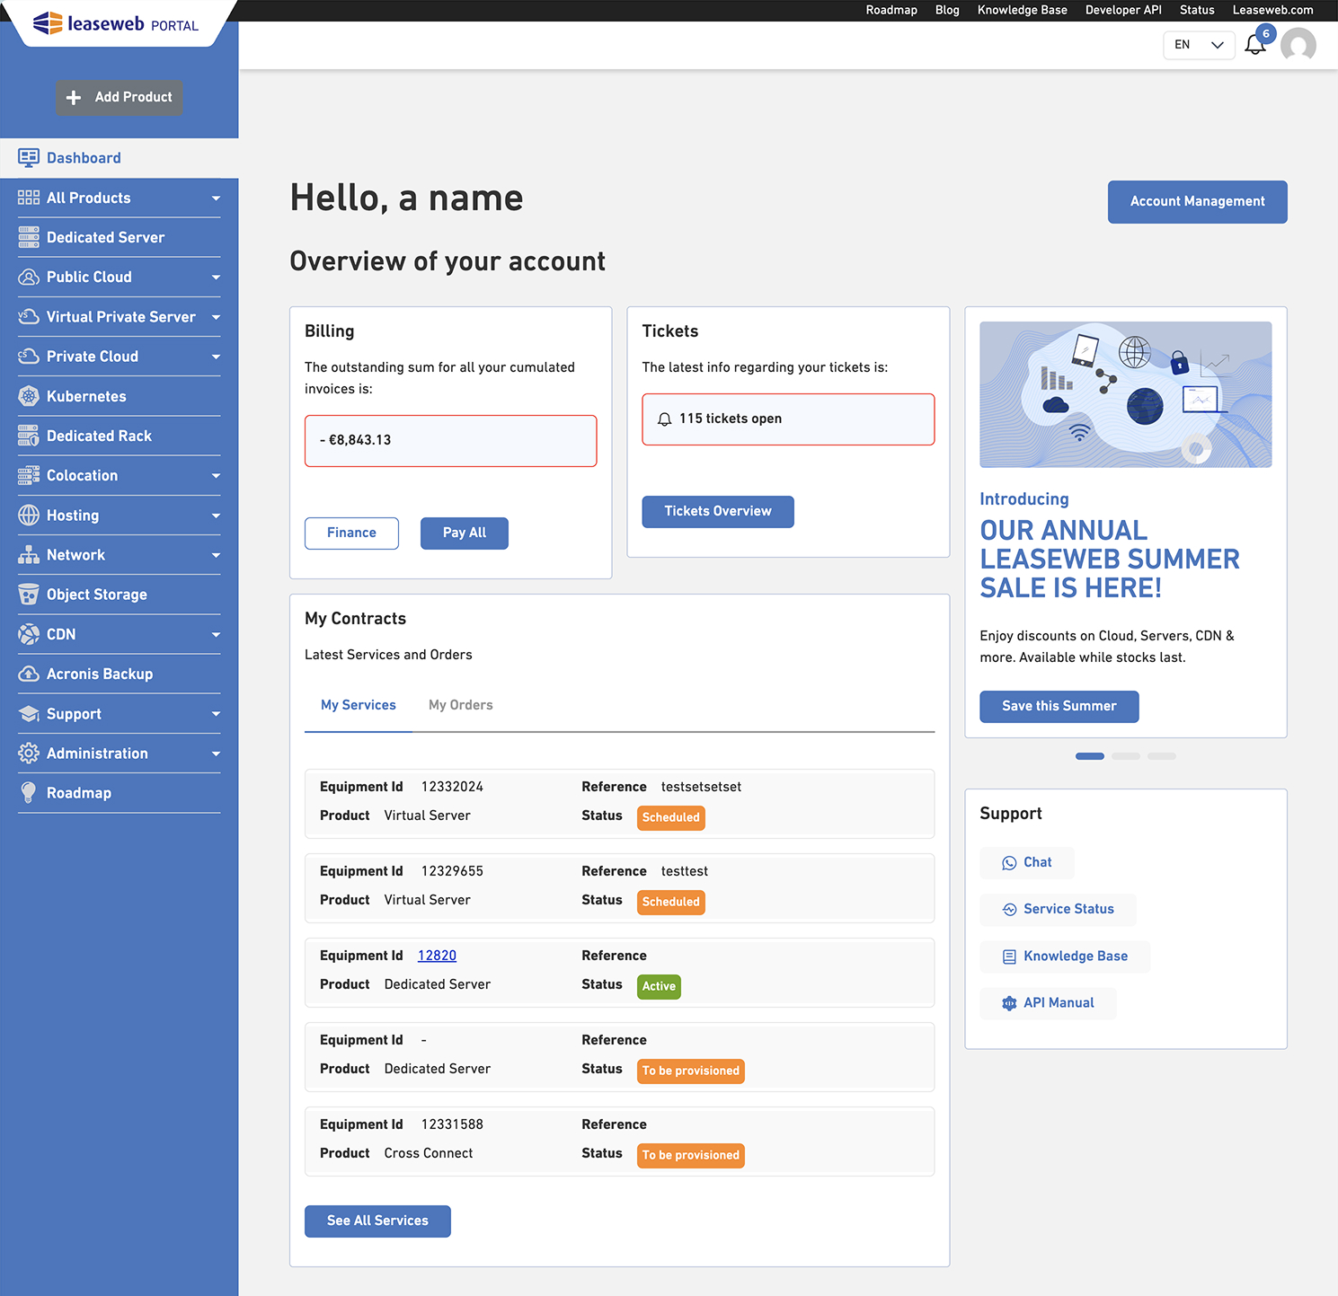Image resolution: width=1338 pixels, height=1296 pixels.
Task: Expand the Virtual Private Server arrow
Action: click(216, 317)
